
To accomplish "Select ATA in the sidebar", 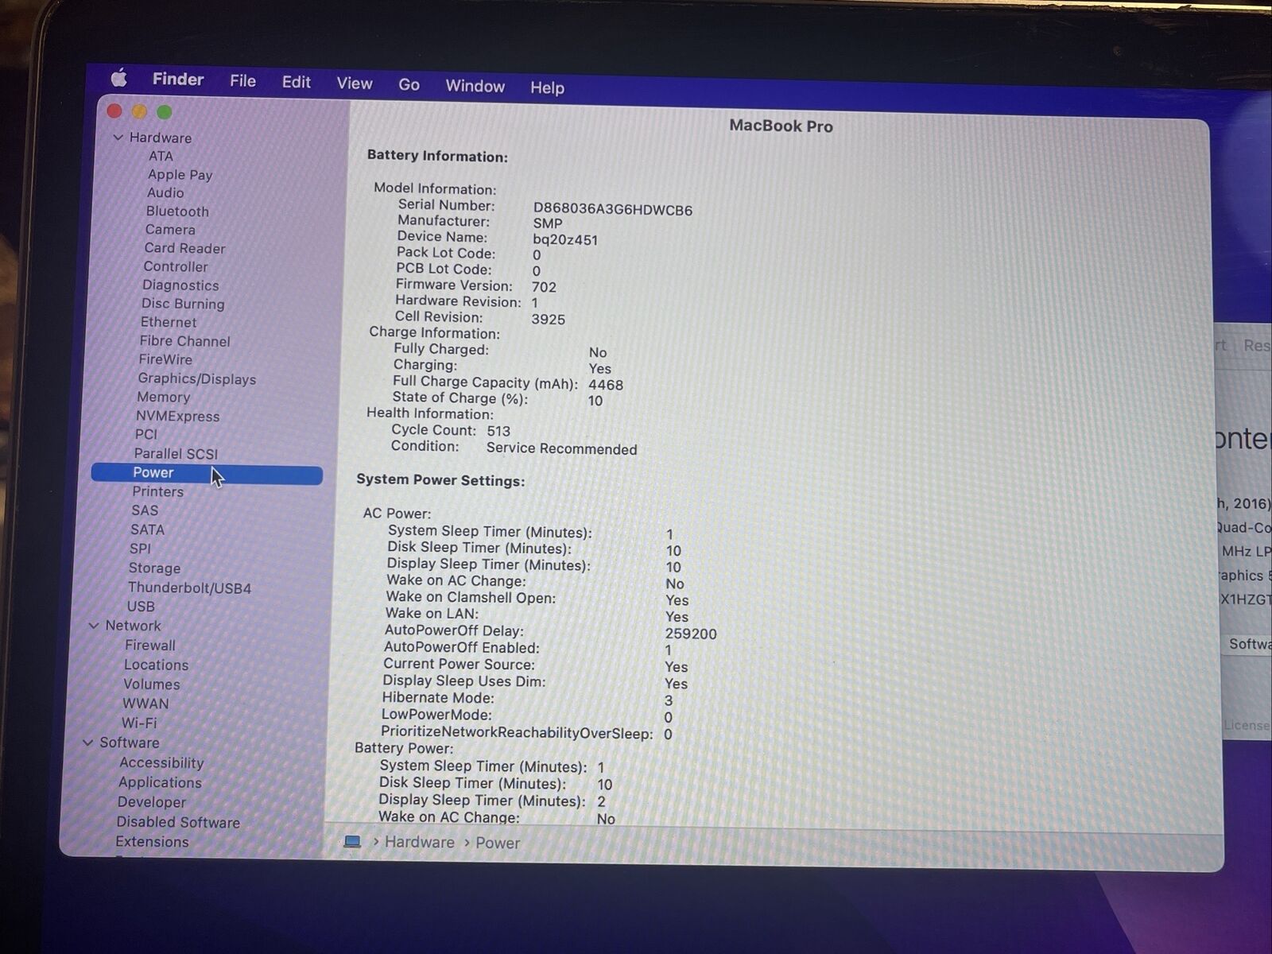I will [x=161, y=156].
